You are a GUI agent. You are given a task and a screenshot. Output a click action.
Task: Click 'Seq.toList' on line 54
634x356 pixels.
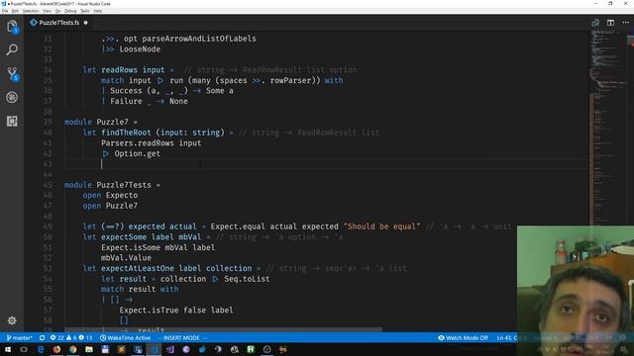[x=247, y=279]
